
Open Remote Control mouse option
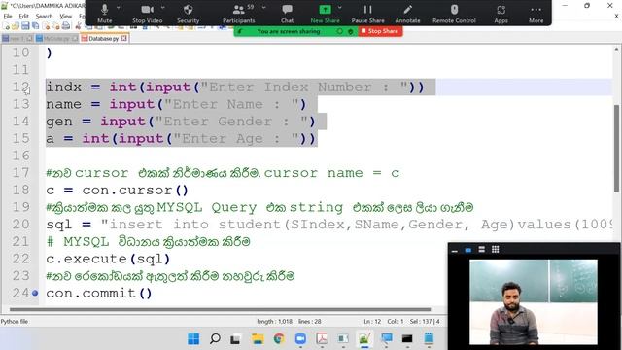454,13
